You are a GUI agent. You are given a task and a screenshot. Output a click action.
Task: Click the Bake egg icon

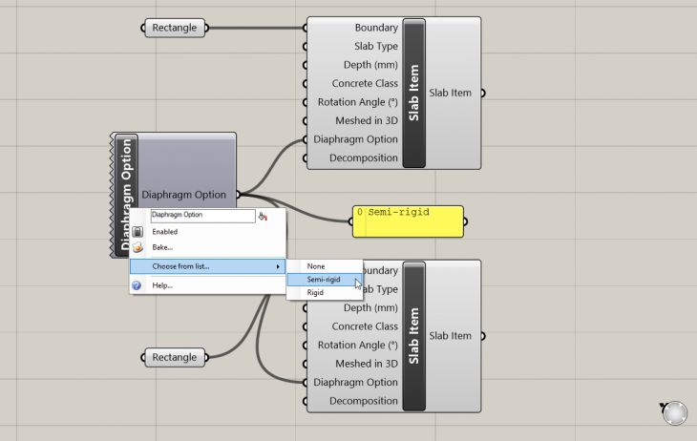(x=137, y=247)
